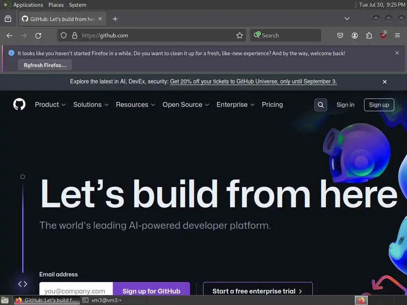Open the list all tabs chevron
This screenshot has width=407, height=305.
pyautogui.click(x=347, y=19)
